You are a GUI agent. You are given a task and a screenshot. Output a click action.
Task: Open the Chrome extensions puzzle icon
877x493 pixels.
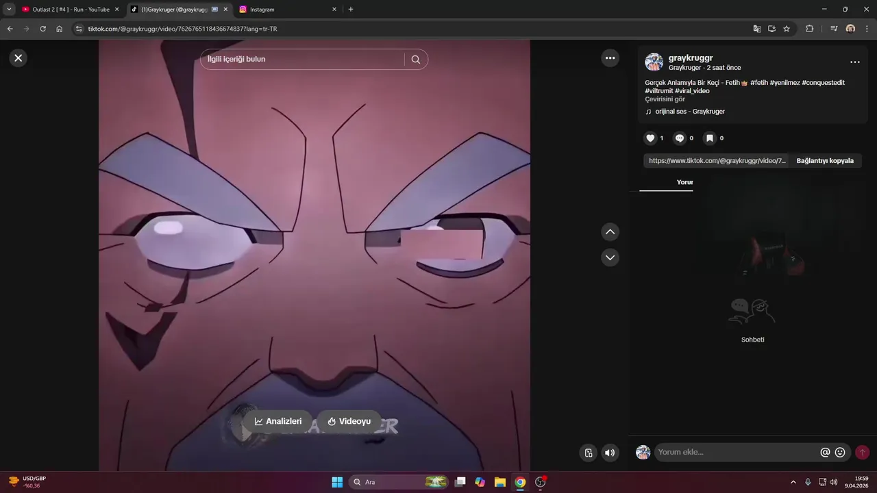click(x=809, y=29)
